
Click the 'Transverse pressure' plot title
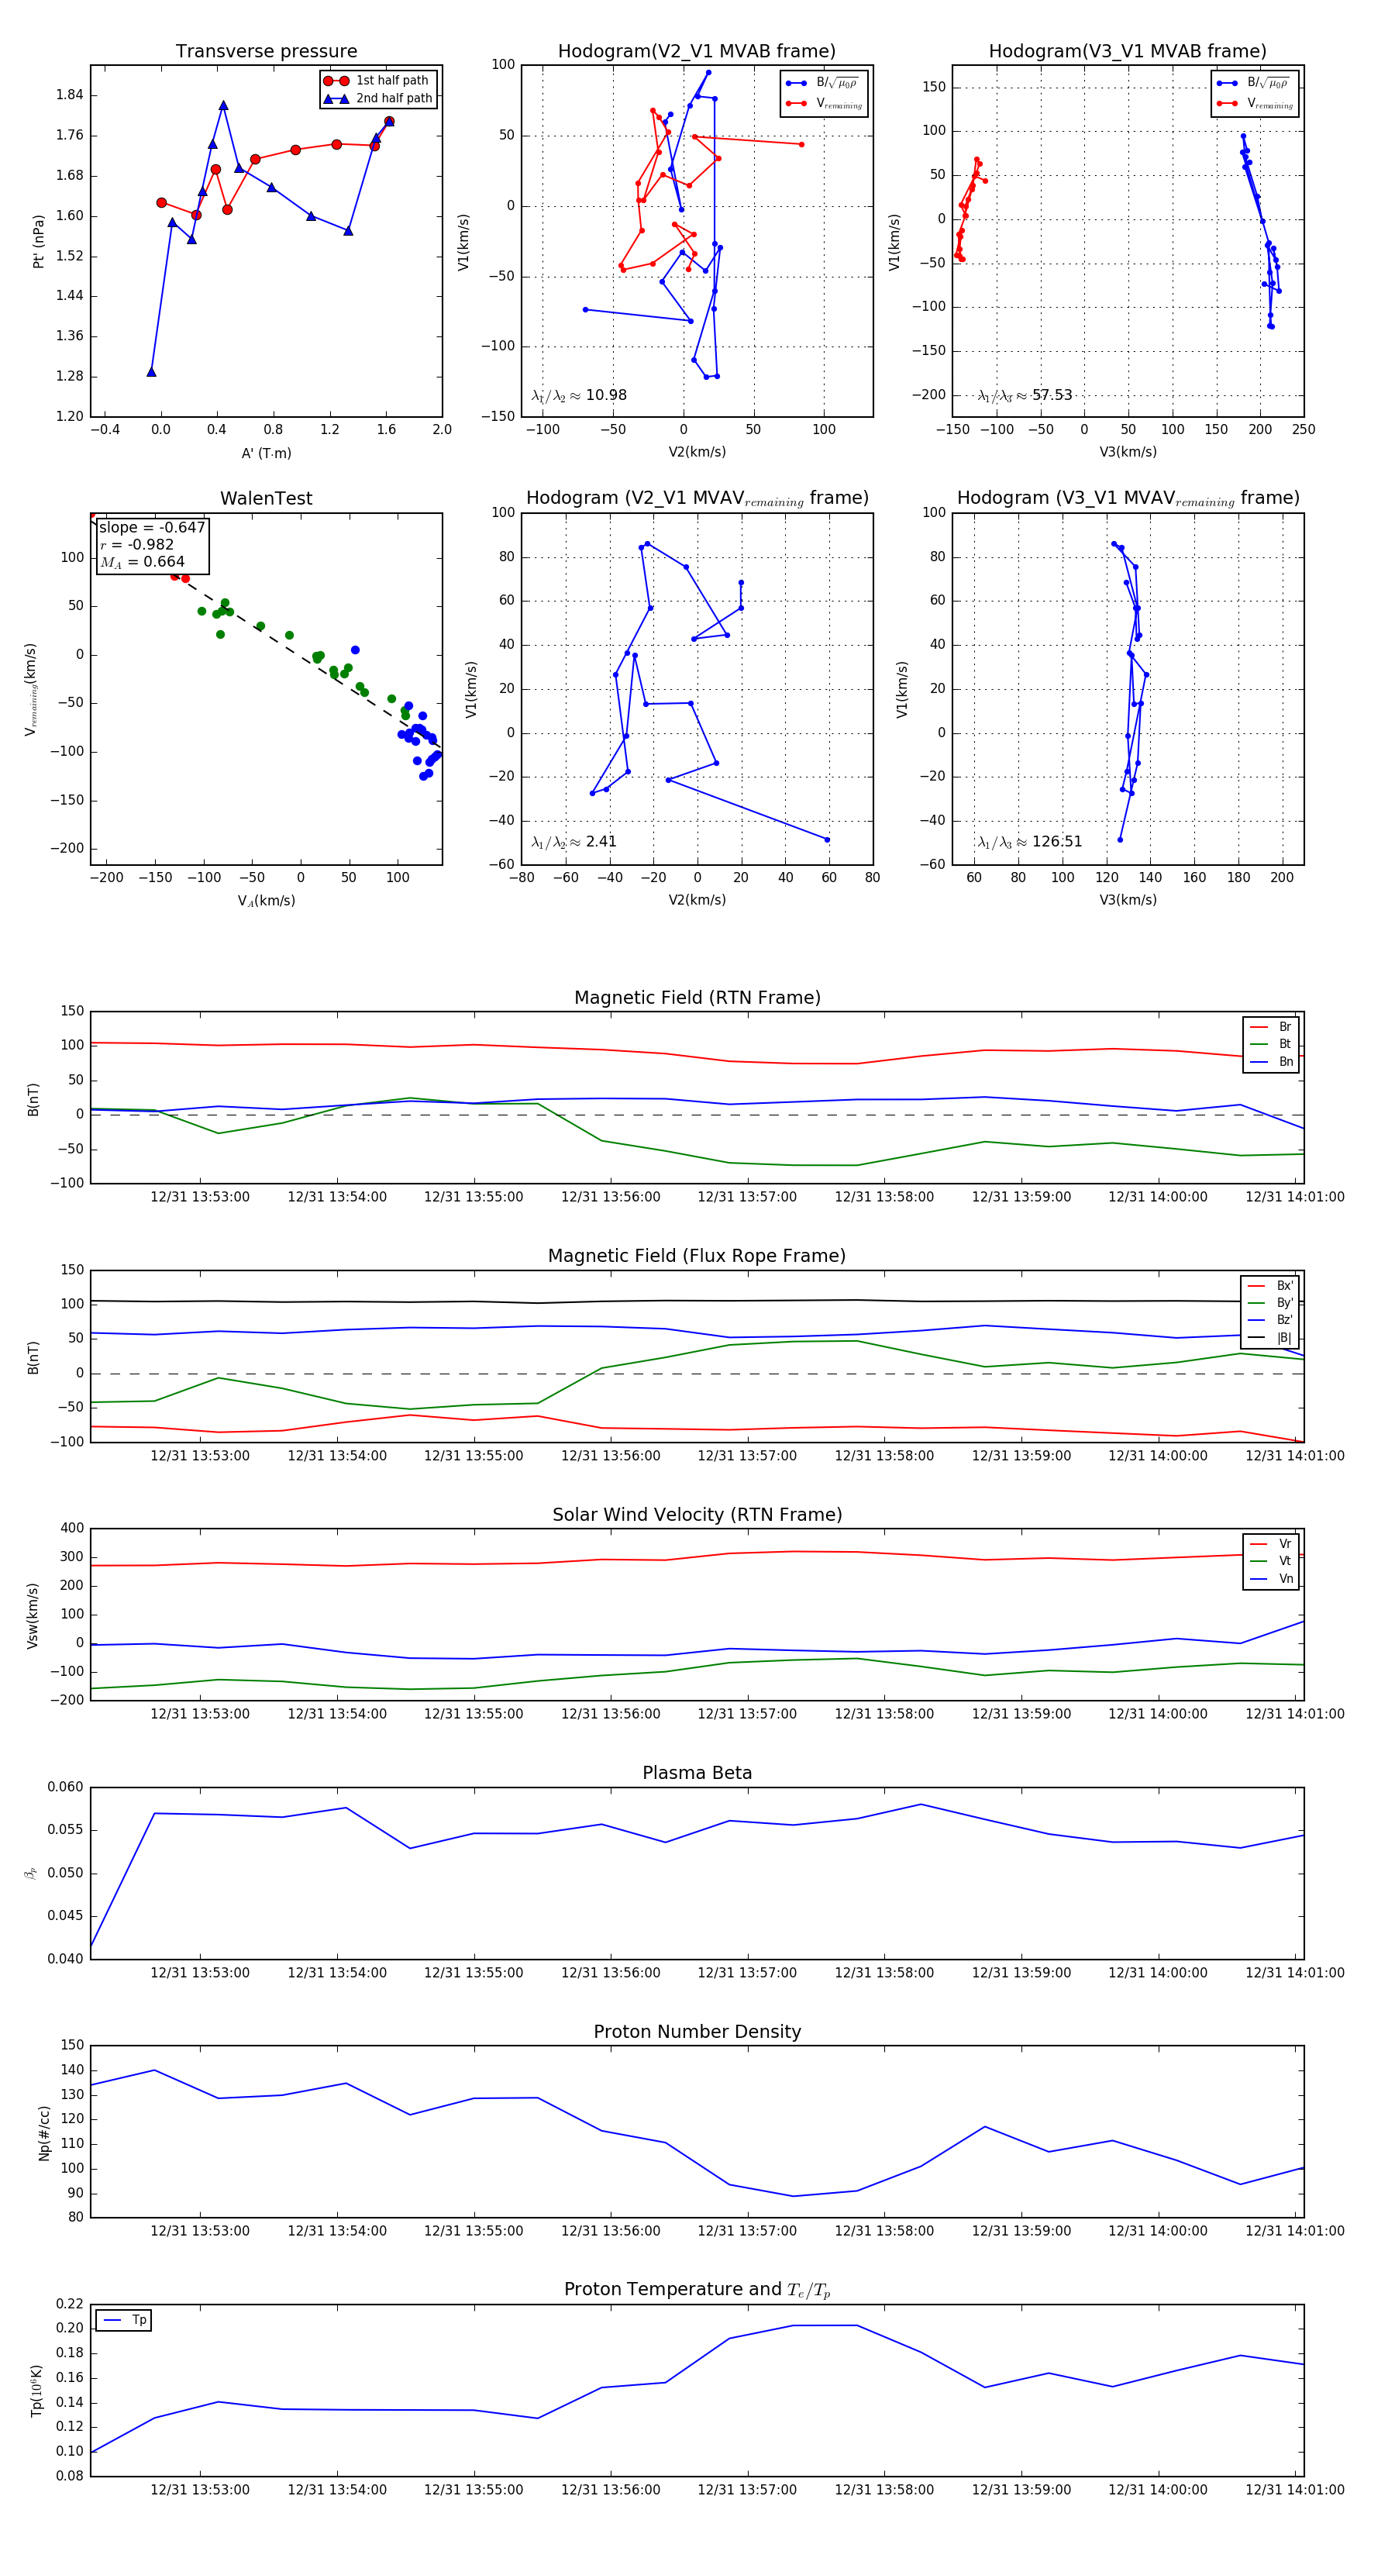[266, 52]
